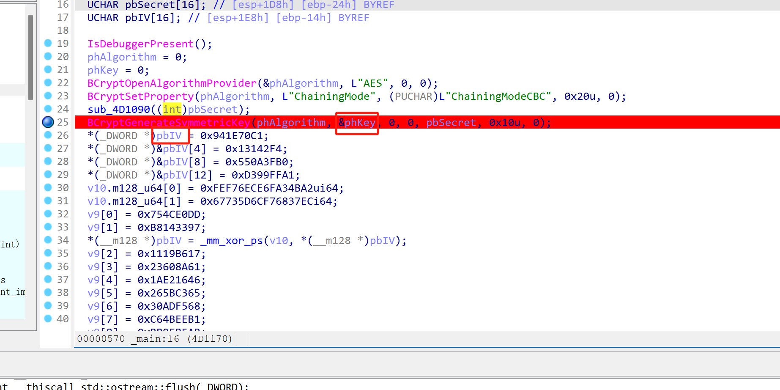Toggle the breakpoint dot on line 22
The image size is (780, 390).
pos(48,82)
